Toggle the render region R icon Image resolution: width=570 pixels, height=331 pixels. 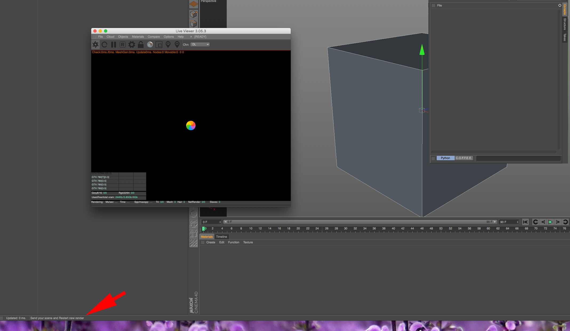[122, 45]
